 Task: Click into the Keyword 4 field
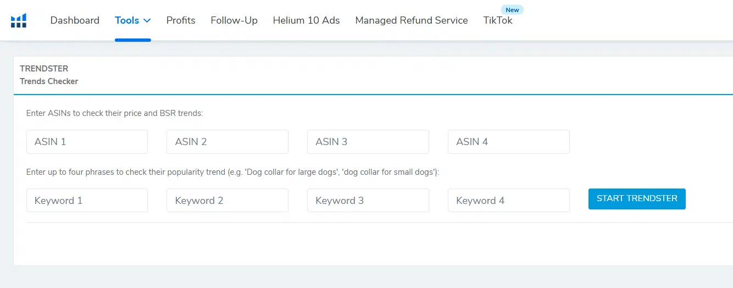click(x=508, y=201)
